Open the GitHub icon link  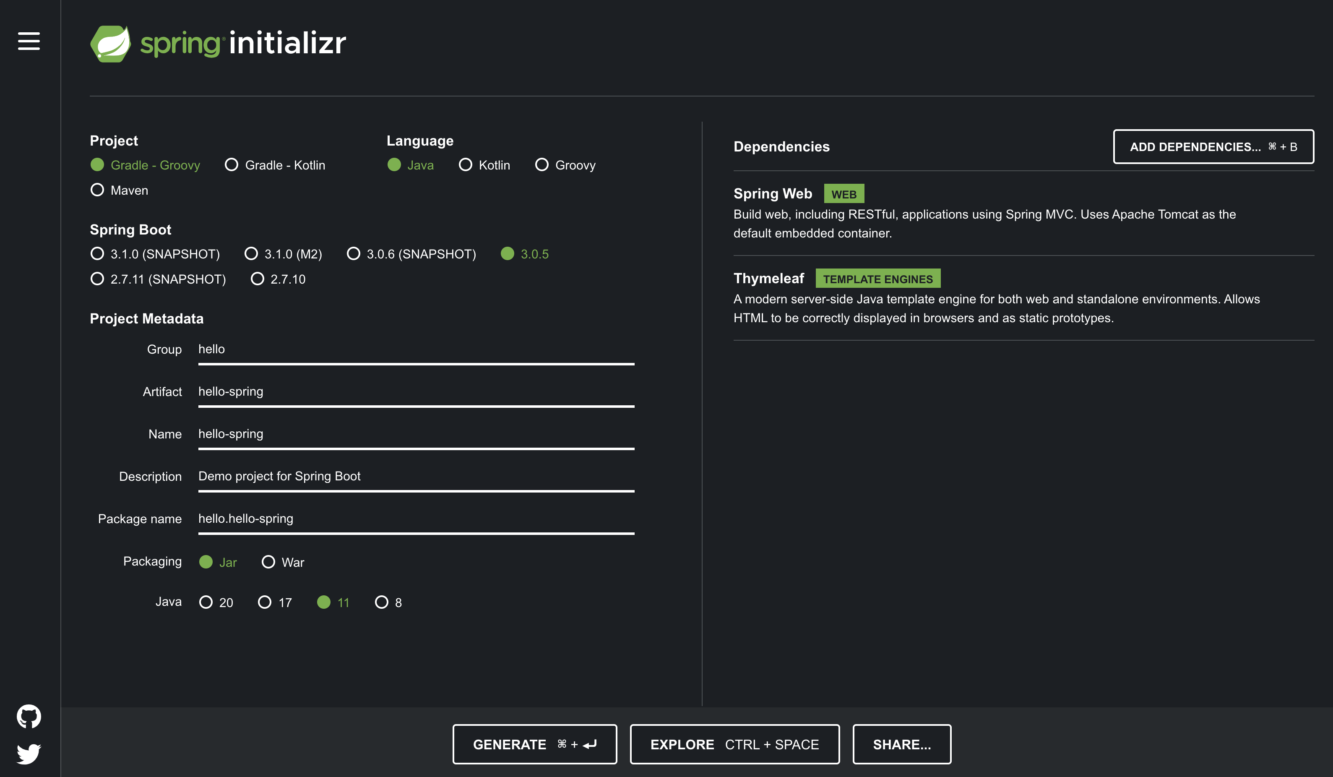[29, 716]
